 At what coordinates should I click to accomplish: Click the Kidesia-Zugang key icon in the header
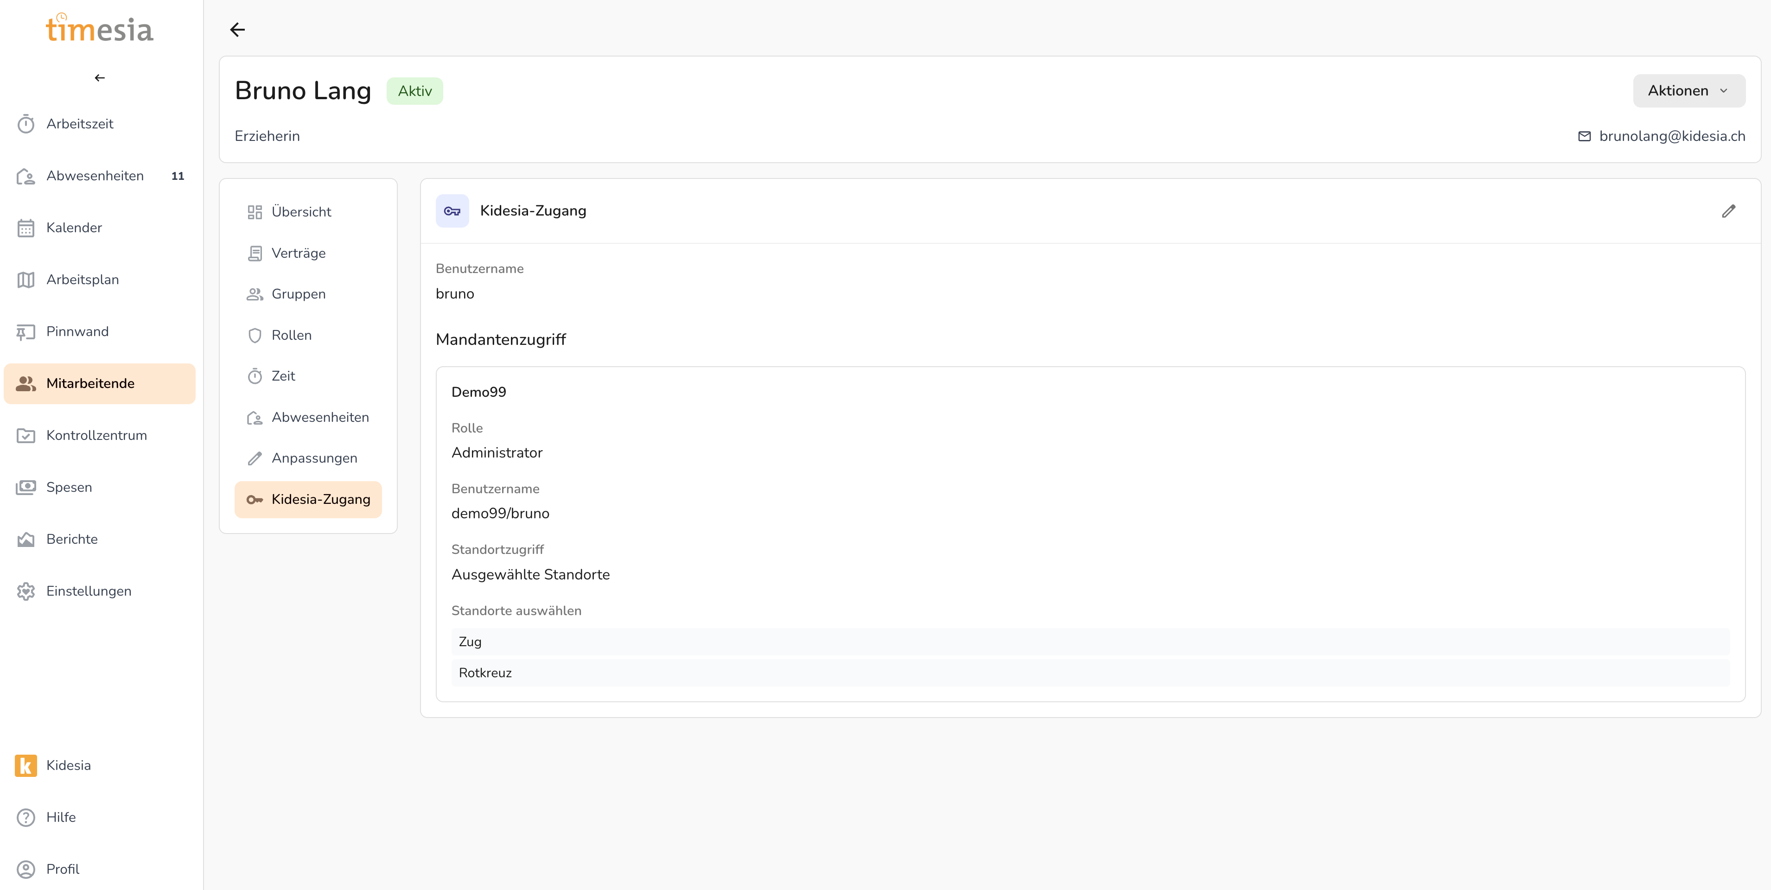click(x=452, y=211)
